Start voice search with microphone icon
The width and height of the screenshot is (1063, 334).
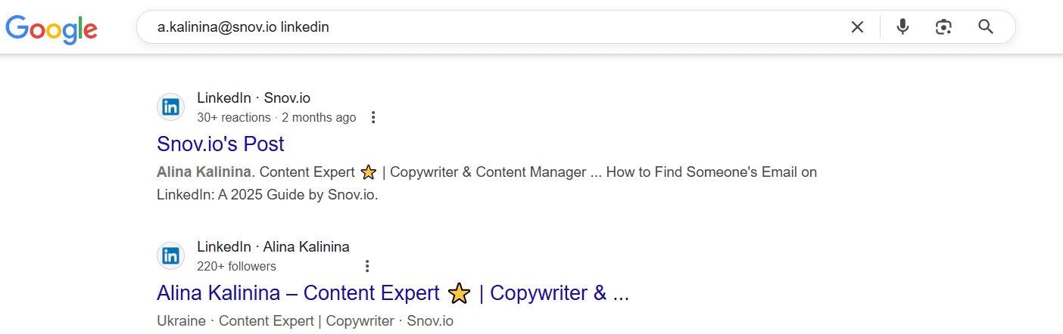point(902,27)
